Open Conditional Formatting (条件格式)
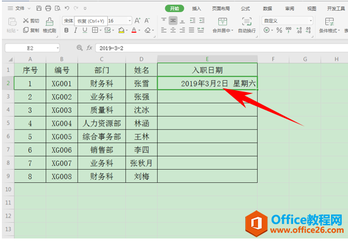The width and height of the screenshot is (348, 241). pyautogui.click(x=329, y=25)
